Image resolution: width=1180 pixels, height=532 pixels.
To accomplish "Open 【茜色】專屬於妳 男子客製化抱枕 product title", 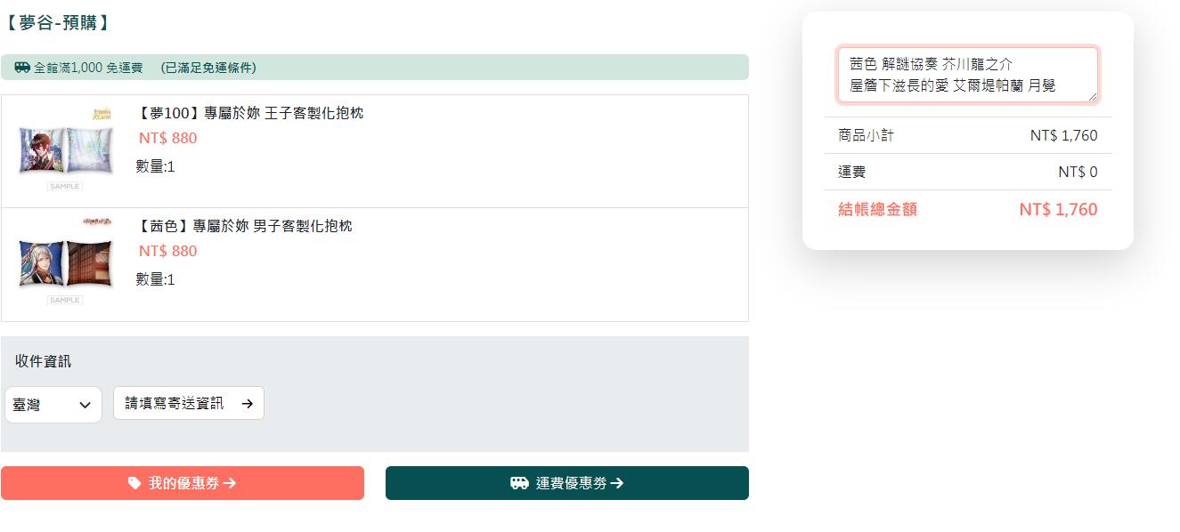I will 245,226.
